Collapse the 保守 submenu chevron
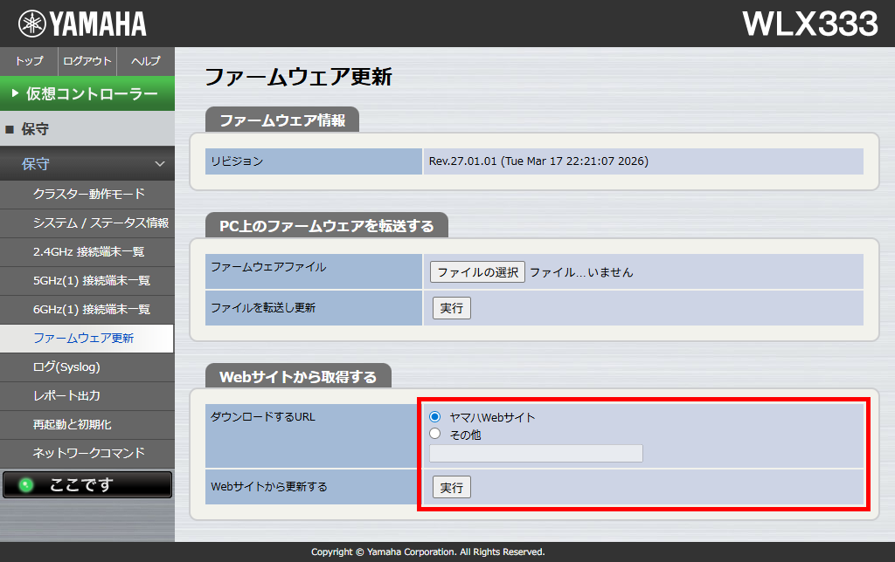The image size is (895, 562). point(160,164)
